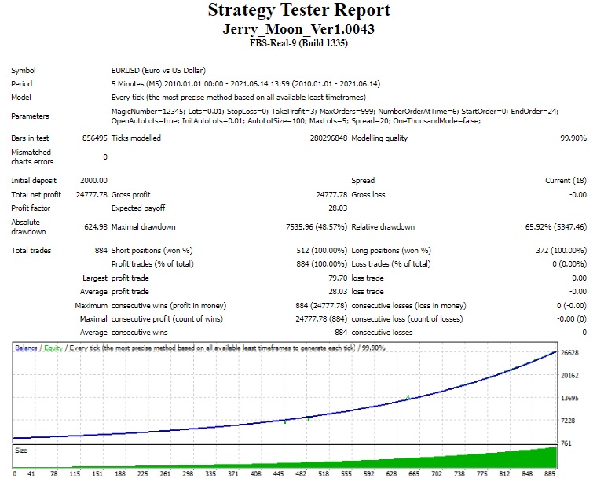Click the green marker near trade 482
Image resolution: width=593 pixels, height=482 pixels.
[x=309, y=419]
